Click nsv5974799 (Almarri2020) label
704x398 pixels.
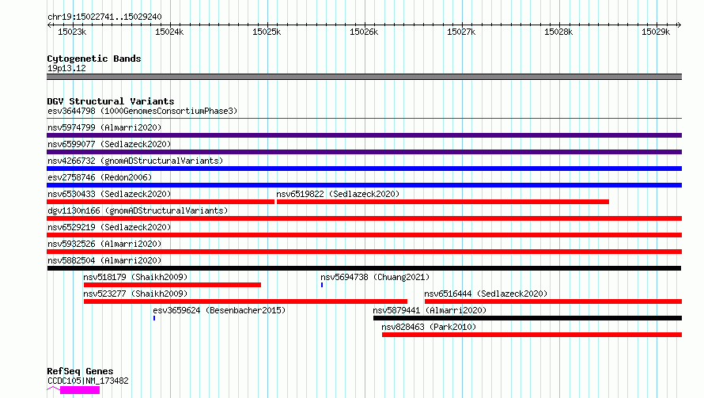[x=104, y=127]
